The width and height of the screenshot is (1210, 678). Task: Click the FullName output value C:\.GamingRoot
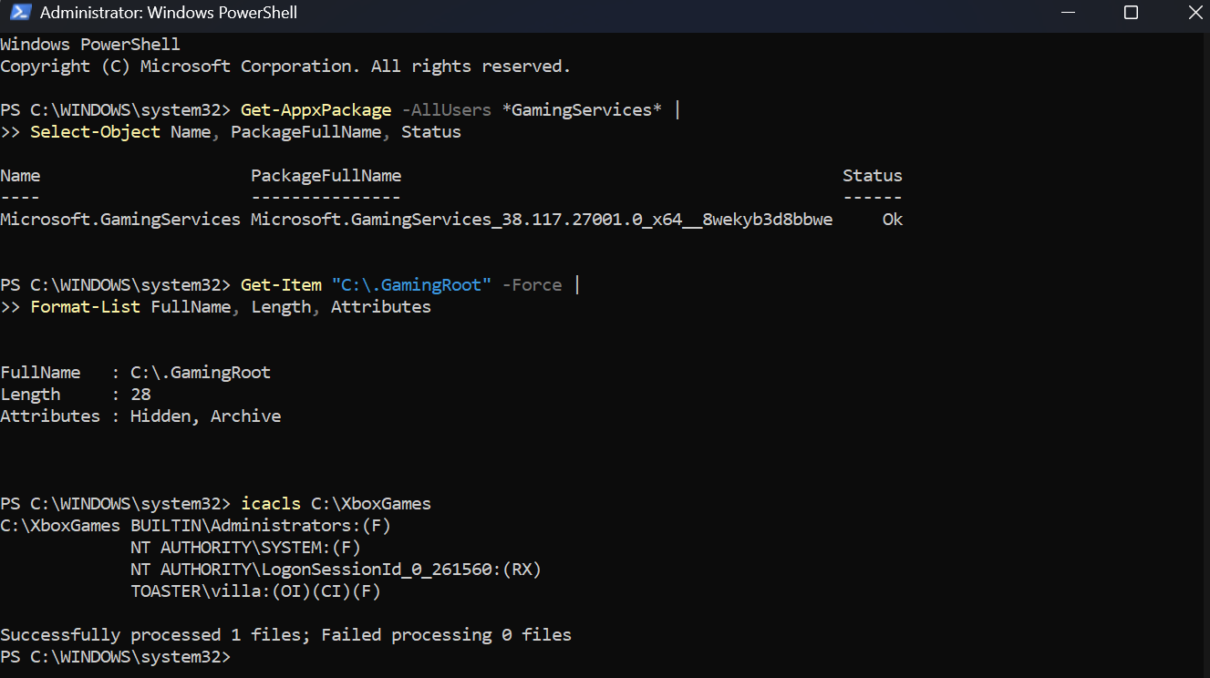click(x=201, y=373)
